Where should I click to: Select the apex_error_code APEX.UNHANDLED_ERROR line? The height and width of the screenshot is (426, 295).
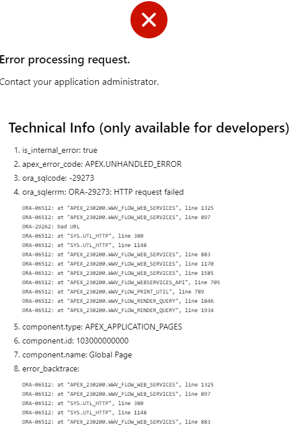click(102, 164)
